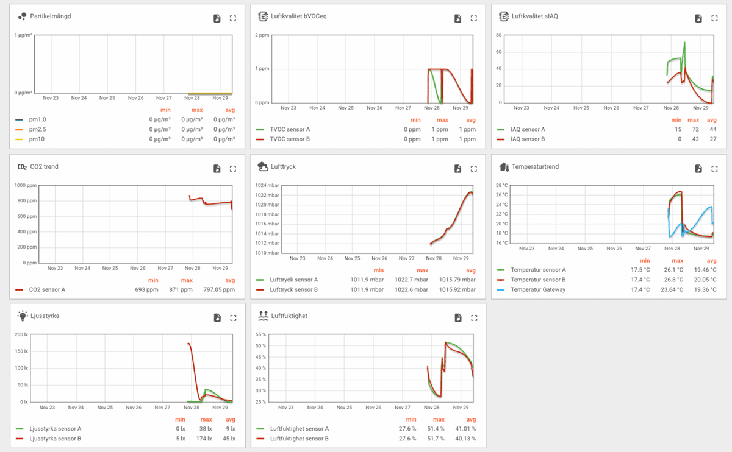Click the red Ljusstyrka sensor B swatch
The width and height of the screenshot is (732, 452).
(x=20, y=439)
